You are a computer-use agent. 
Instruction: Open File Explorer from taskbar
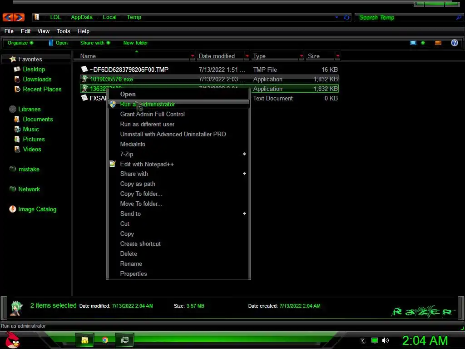(85, 340)
